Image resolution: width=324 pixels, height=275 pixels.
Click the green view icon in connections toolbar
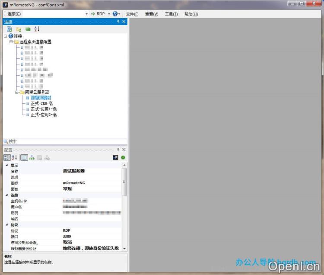coord(28,29)
